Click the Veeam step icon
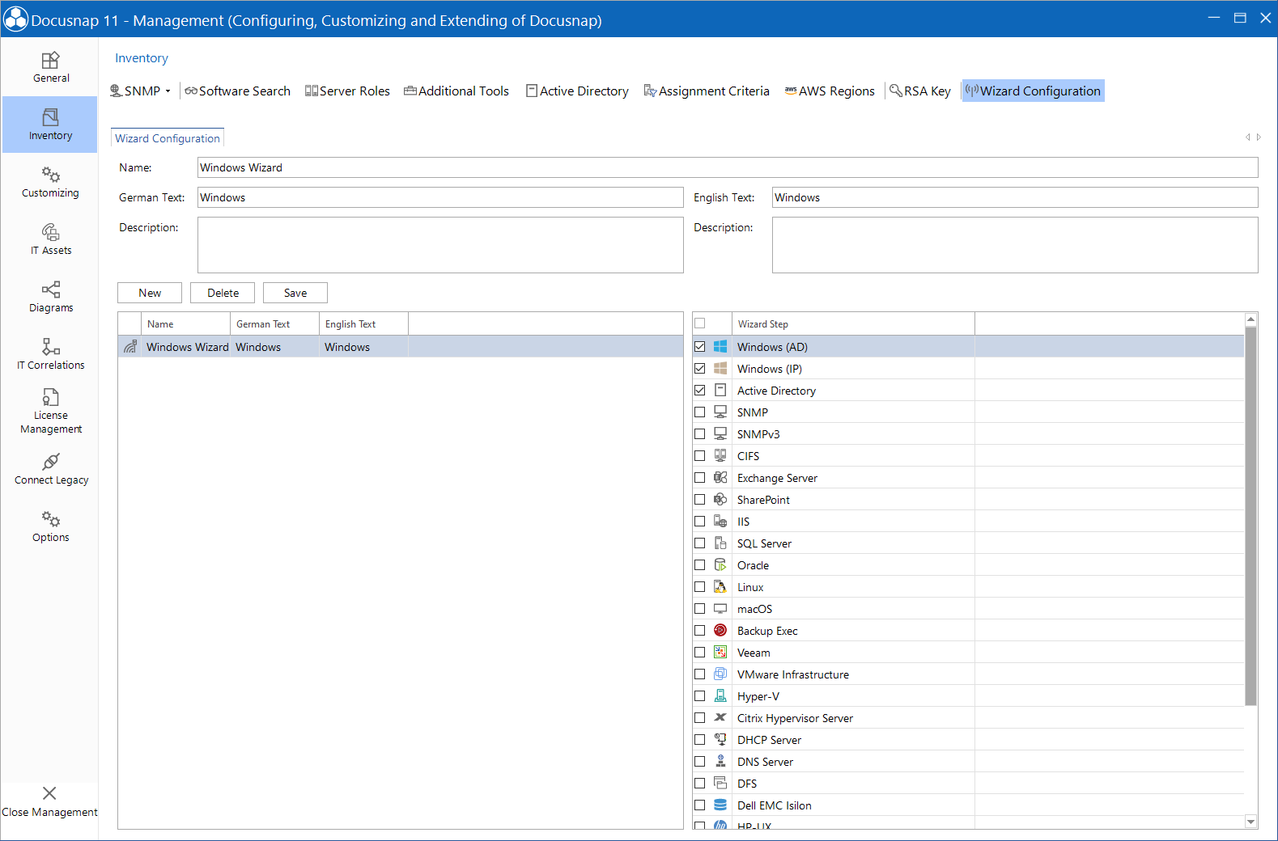 720,653
